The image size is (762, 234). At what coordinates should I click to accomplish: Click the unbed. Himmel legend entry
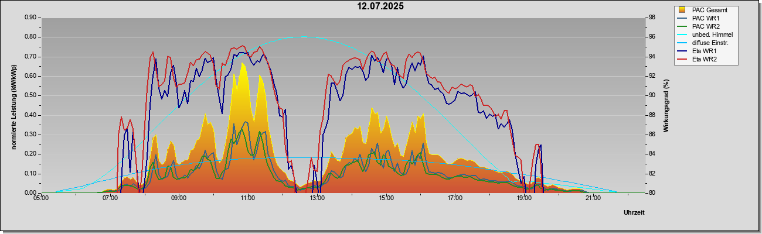(x=706, y=35)
